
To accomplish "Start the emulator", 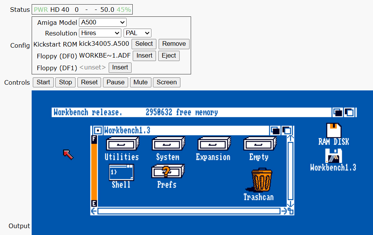I will (x=43, y=82).
